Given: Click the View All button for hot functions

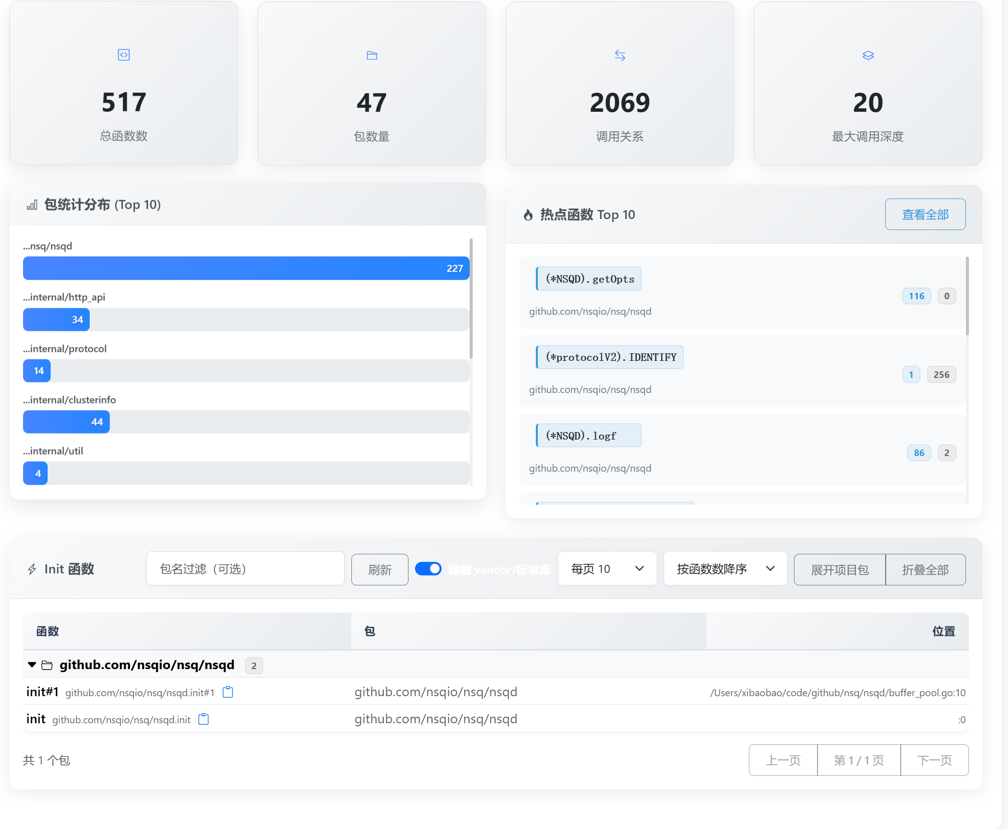Looking at the screenshot, I should coord(925,215).
